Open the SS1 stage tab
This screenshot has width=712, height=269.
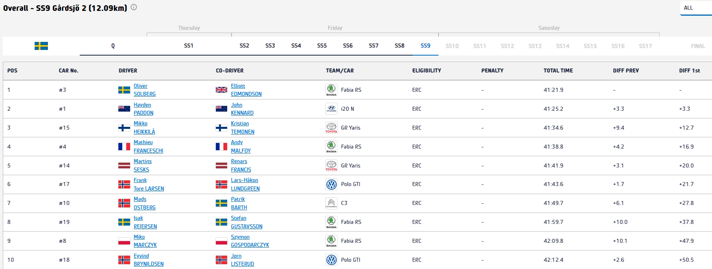(x=188, y=46)
